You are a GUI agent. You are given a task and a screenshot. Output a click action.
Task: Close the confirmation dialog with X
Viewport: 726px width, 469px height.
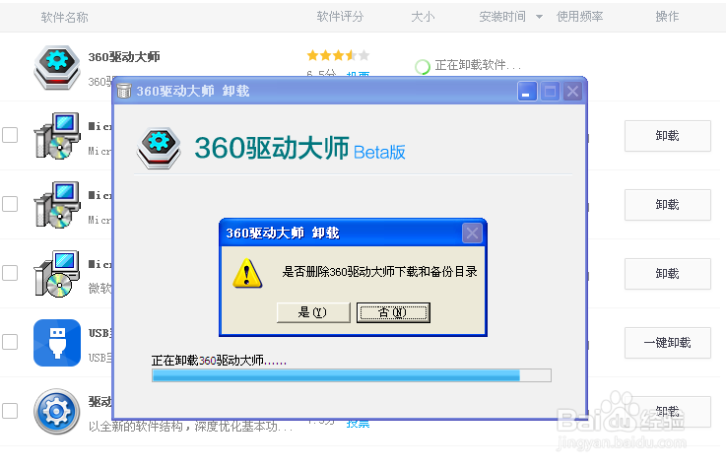coord(472,233)
